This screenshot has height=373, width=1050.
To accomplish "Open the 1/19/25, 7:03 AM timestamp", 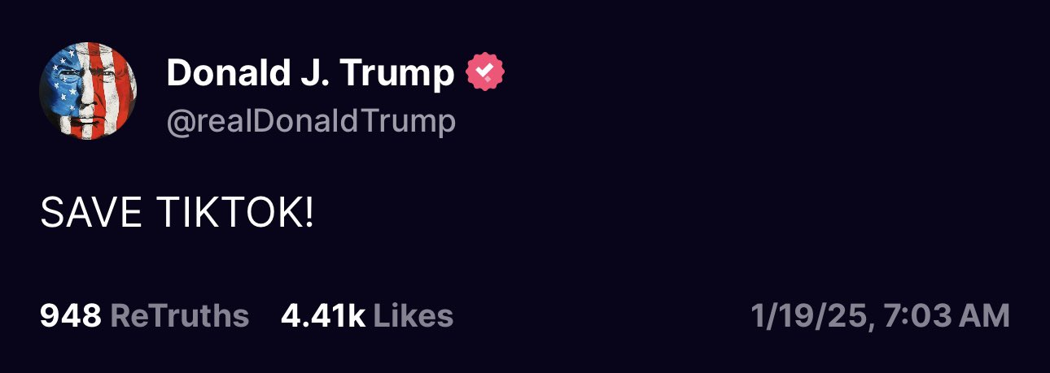I will coord(880,316).
